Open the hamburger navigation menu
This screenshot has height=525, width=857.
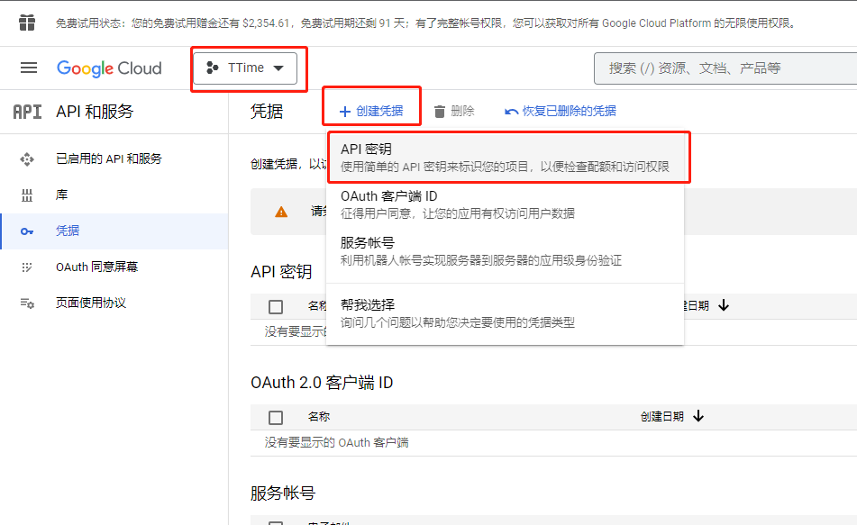(29, 68)
